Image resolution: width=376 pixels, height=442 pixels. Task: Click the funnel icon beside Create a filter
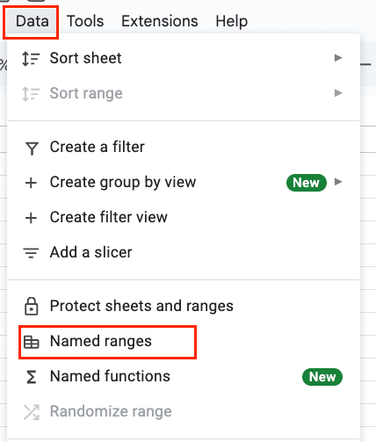tap(32, 148)
